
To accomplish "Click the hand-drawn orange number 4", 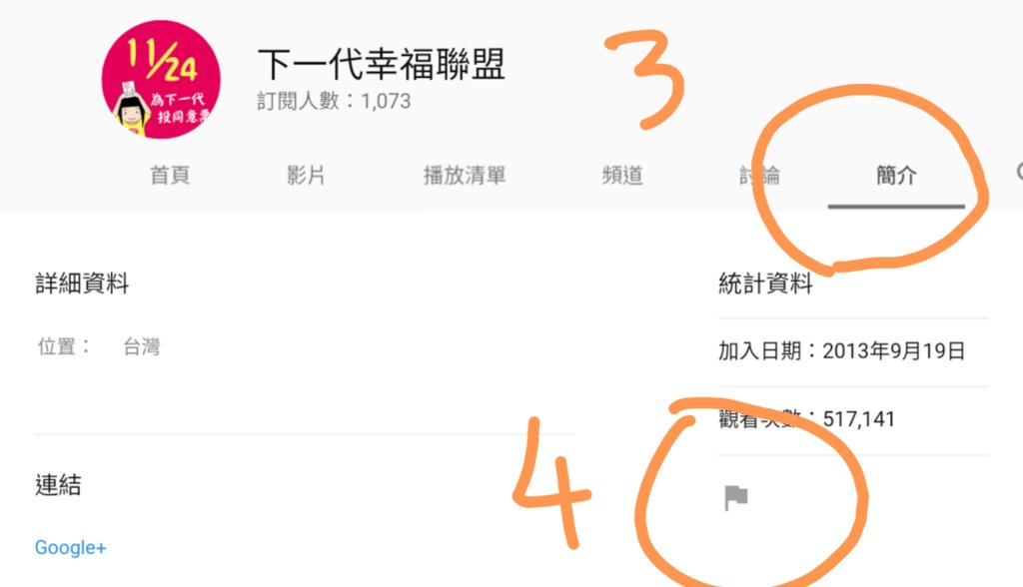I will 551,482.
